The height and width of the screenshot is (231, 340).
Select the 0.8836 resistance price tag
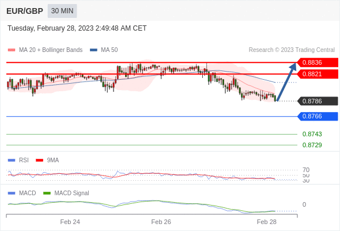[318, 62]
